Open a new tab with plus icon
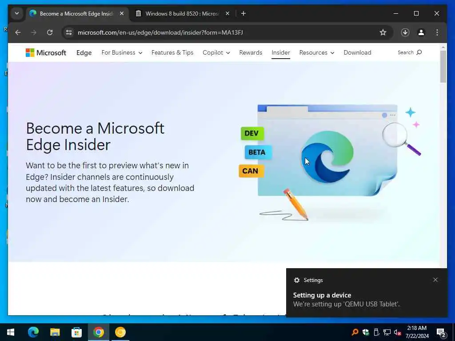455x341 pixels. [x=243, y=13]
